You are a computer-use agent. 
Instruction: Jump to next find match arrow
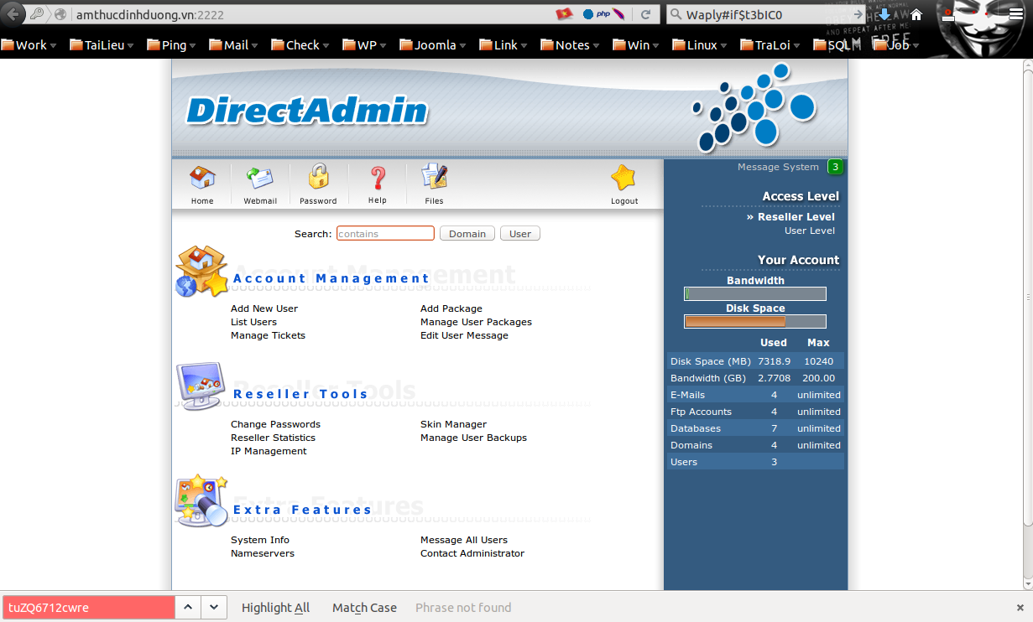pos(215,607)
